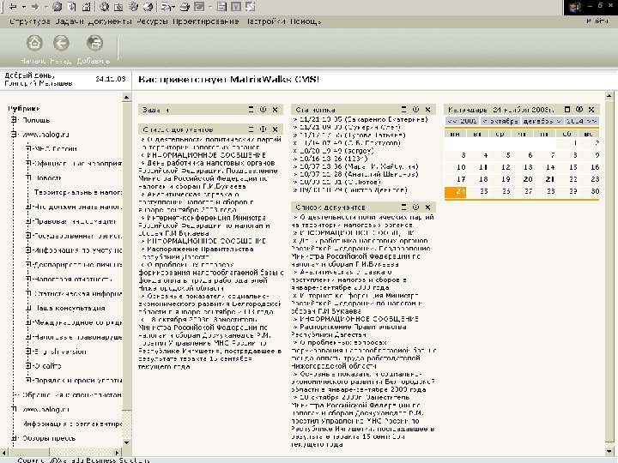Viewport: 618px width, 463px height.
Task: Click the settings icon on the Статистика panel
Action: [415, 110]
